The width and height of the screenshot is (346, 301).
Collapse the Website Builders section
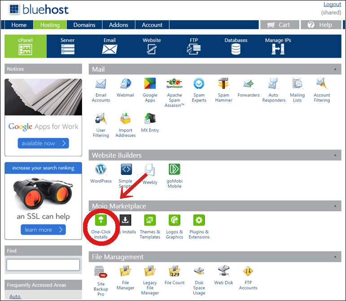(x=335, y=155)
